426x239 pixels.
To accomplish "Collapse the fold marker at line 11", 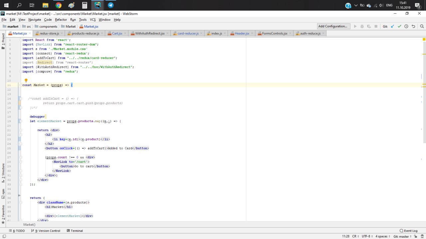I will [x=20, y=85].
